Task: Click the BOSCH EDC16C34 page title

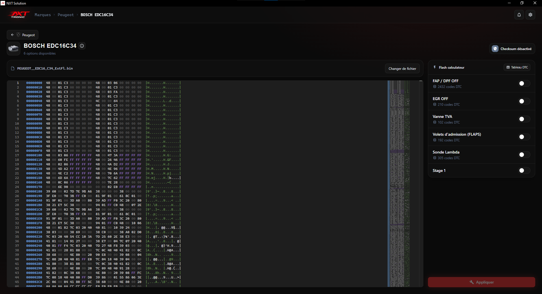Action: (x=50, y=46)
